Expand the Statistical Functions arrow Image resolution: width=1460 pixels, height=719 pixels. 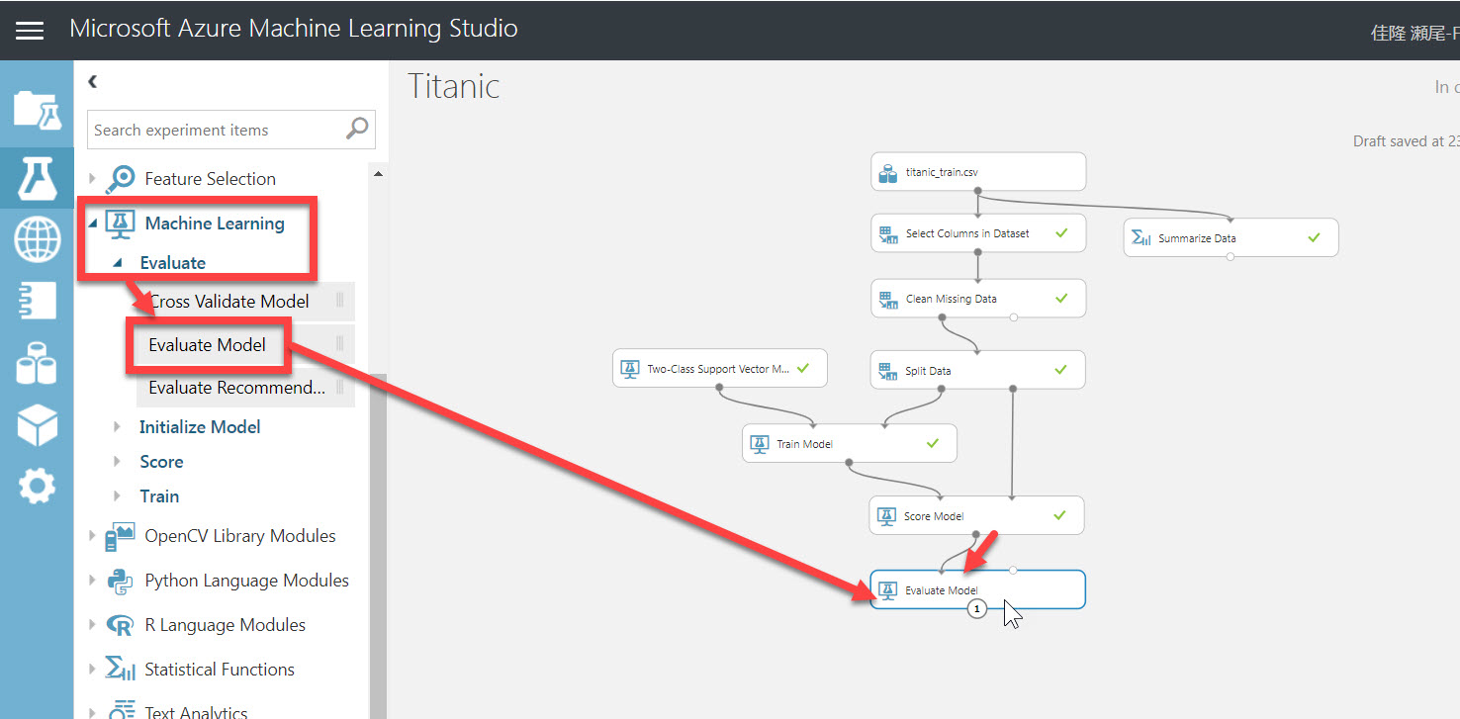93,670
